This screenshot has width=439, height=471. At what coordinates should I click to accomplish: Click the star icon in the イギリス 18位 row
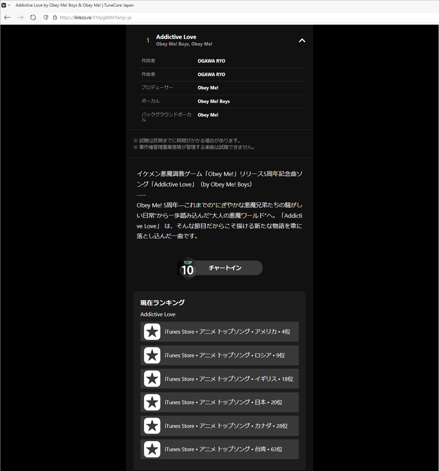(x=152, y=379)
